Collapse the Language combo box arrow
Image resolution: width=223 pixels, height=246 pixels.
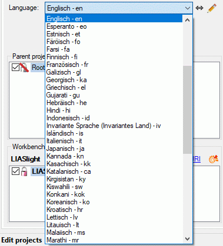click(x=188, y=8)
